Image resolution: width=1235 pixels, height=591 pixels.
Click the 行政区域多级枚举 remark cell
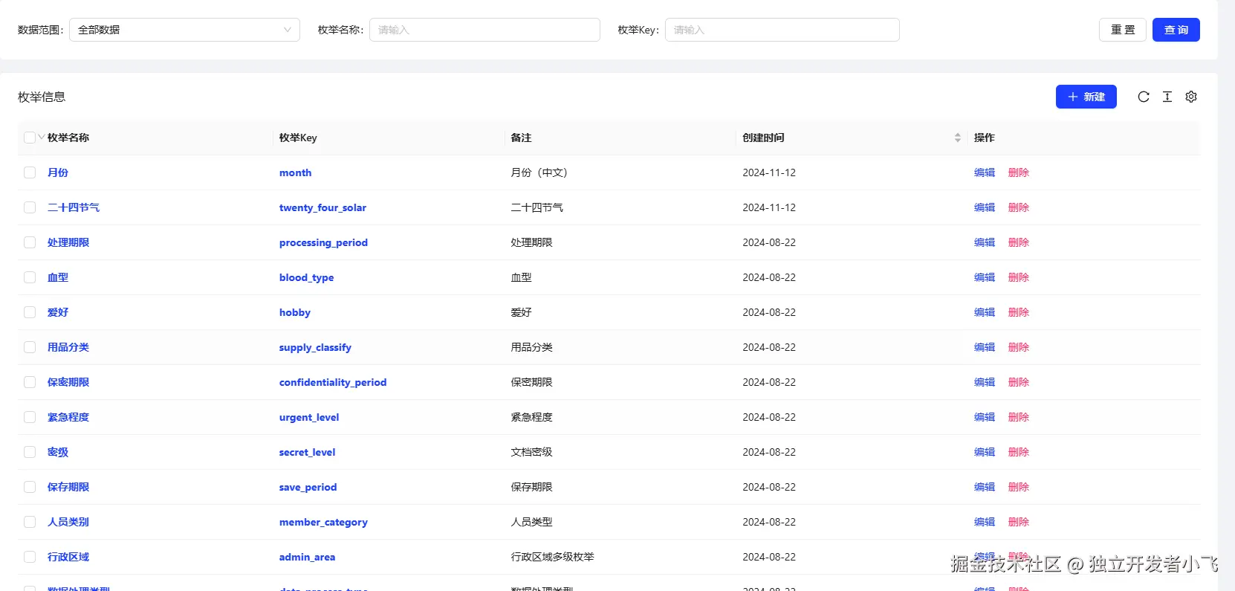coord(552,557)
